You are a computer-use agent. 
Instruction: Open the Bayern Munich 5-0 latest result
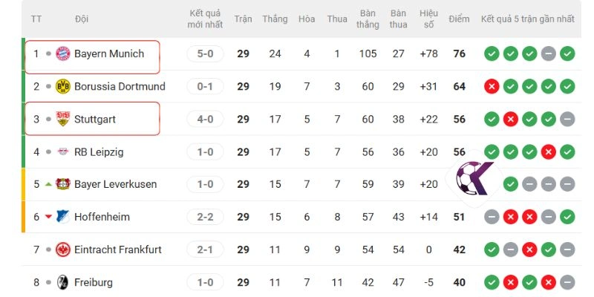point(205,54)
